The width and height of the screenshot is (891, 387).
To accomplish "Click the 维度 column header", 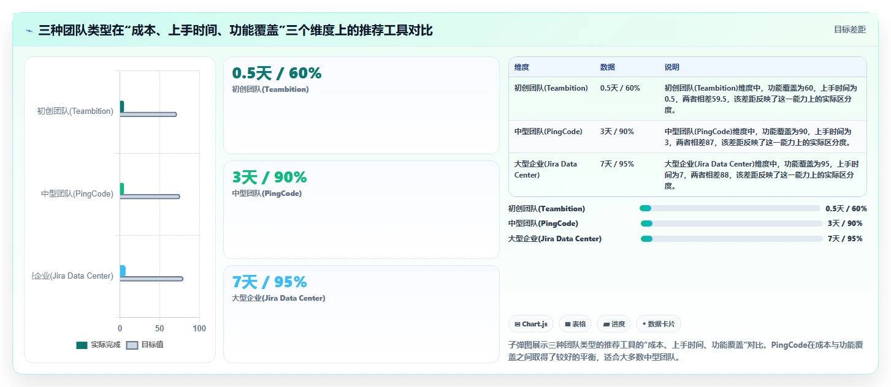I will 522,67.
